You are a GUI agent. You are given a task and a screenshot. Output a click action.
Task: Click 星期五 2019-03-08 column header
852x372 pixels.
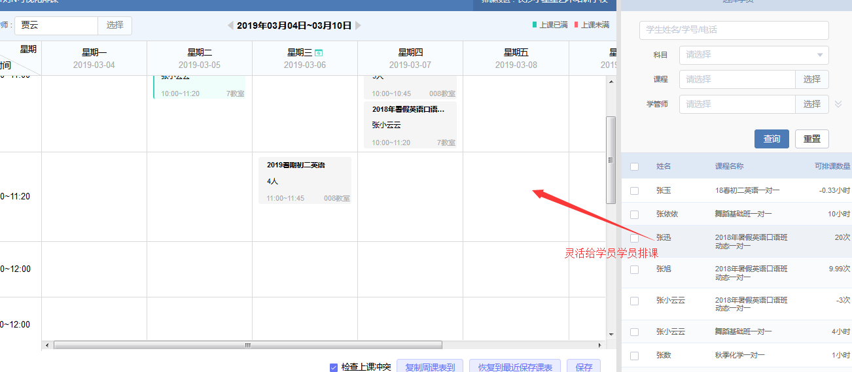pyautogui.click(x=516, y=58)
